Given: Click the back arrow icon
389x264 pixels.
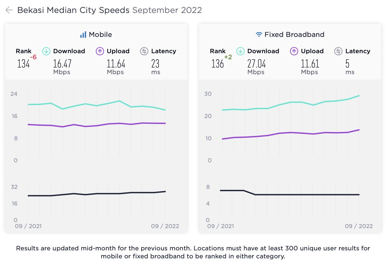Looking at the screenshot, I should (x=9, y=10).
